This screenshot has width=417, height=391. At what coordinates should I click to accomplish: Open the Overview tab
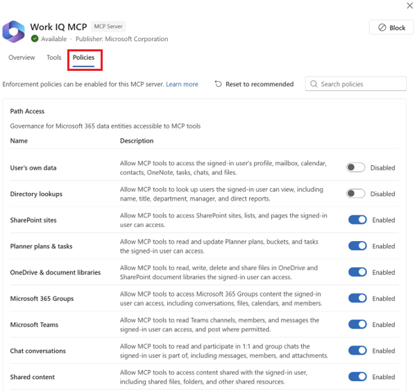pyautogui.click(x=22, y=58)
